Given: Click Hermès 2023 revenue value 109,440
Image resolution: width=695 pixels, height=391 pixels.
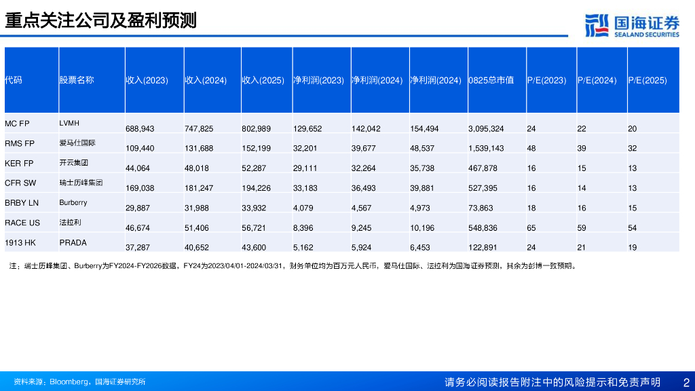Looking at the screenshot, I should pyautogui.click(x=140, y=148).
